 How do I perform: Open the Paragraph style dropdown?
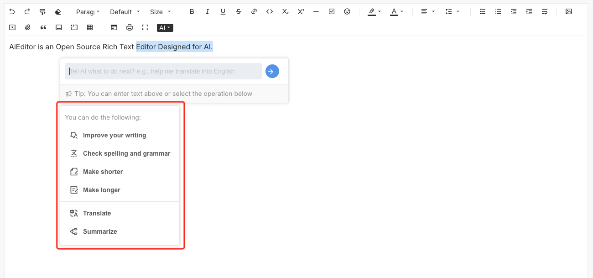(88, 11)
